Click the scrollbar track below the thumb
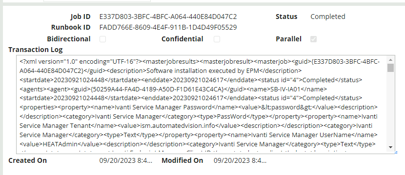This screenshot has height=175, width=405. click(390, 108)
